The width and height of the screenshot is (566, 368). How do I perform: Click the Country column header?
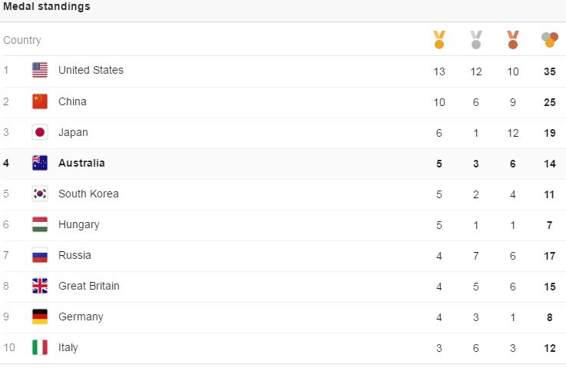click(x=22, y=40)
